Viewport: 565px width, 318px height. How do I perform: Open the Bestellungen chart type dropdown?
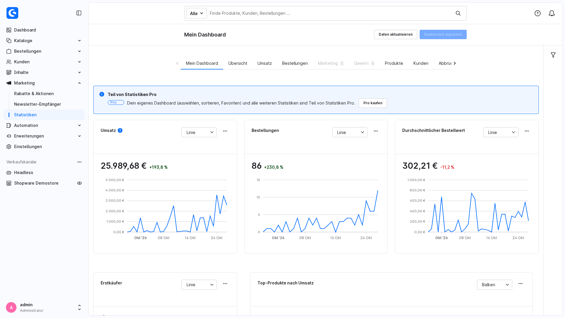click(350, 132)
